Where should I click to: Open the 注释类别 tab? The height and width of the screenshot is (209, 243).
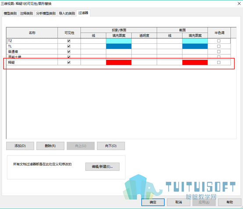[26, 13]
